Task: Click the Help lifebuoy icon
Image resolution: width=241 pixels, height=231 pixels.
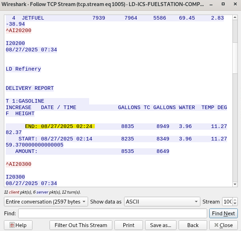Action: click(12, 225)
